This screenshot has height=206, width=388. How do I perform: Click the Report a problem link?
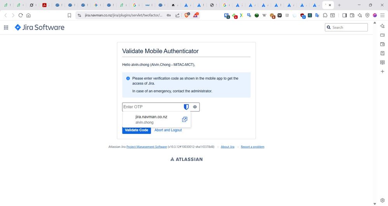pyautogui.click(x=252, y=147)
